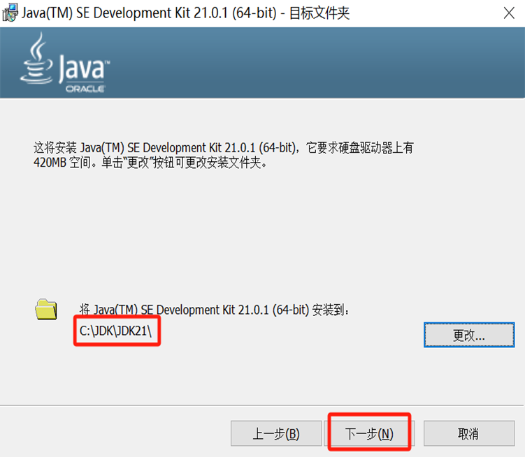
Task: Click the Java Oracle logo in banner
Action: 65,63
